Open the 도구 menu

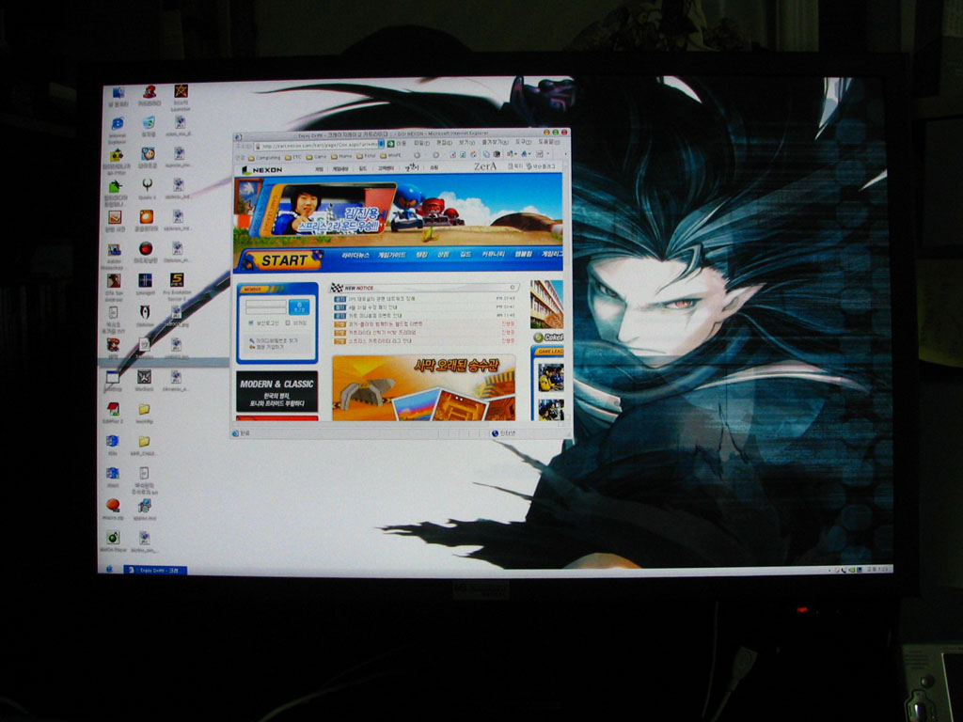point(523,142)
